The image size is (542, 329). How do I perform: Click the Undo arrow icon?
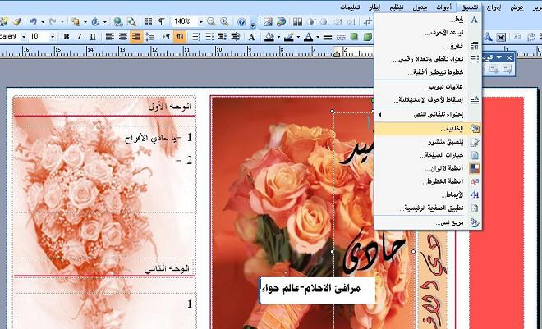pos(32,21)
